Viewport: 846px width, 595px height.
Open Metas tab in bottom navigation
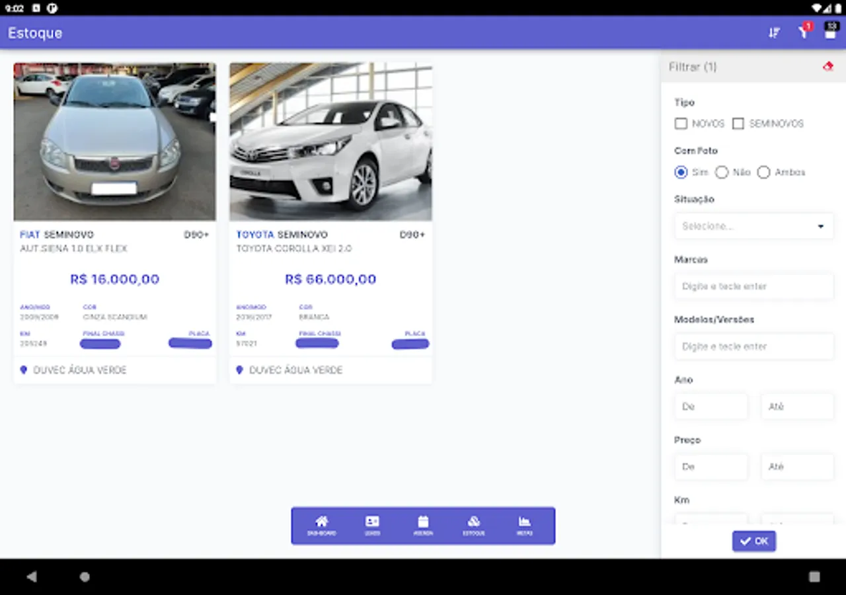click(525, 526)
